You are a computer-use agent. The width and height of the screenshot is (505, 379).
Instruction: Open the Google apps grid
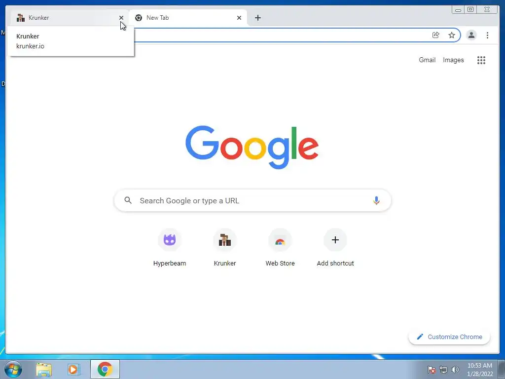(x=481, y=60)
